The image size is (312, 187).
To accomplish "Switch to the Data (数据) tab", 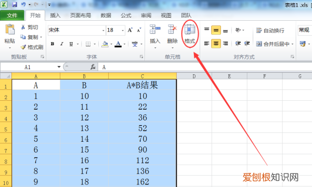I will point(106,16).
